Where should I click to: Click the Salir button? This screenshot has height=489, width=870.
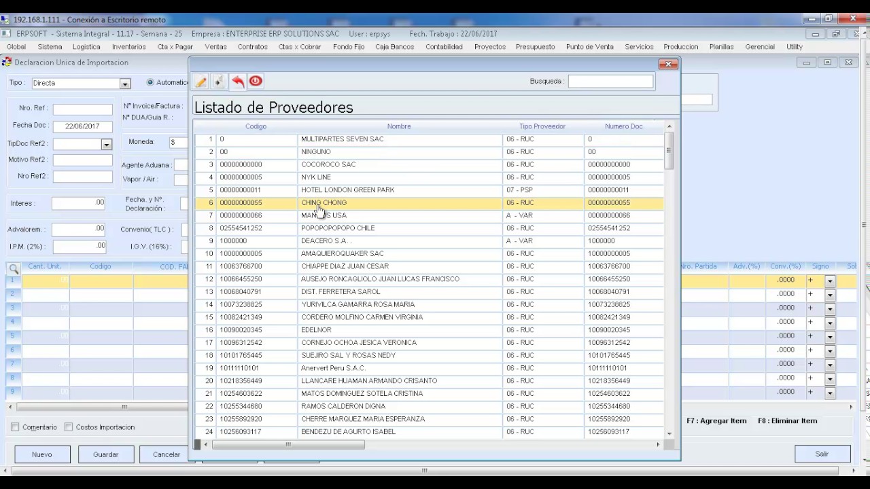pos(822,454)
